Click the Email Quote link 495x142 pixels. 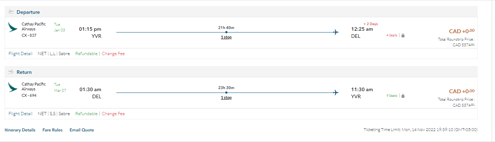coord(82,130)
